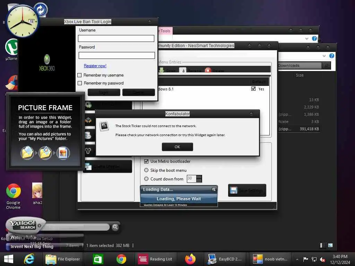Toggle the Default checkbox for Windows 8.1 entry
Screen dimensions: 355x266
253,89
